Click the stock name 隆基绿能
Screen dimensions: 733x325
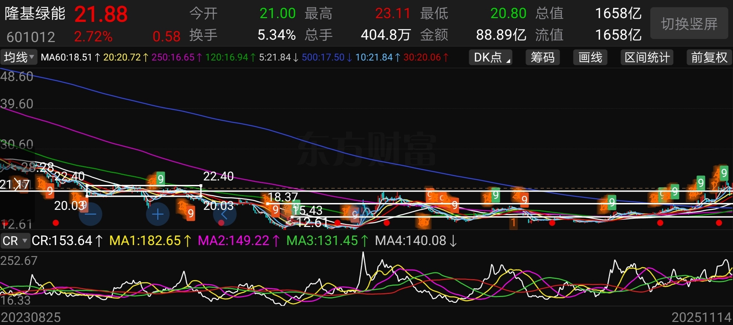point(35,14)
